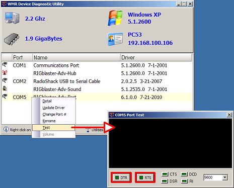Viewport: 234px width, 188px height.
Task: Click the Utilities label in the status bar
Action: point(97,130)
